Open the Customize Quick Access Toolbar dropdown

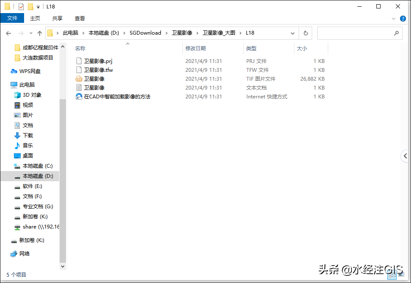(x=38, y=6)
